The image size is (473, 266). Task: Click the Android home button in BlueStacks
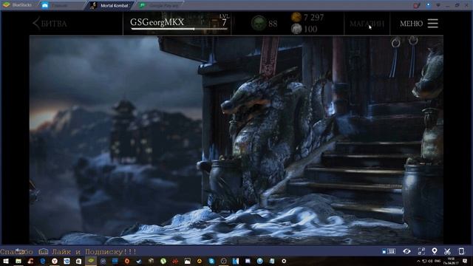43,251
